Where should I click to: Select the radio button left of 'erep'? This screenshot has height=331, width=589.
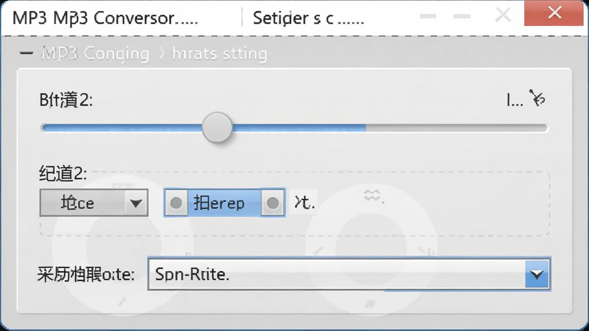[x=176, y=203]
